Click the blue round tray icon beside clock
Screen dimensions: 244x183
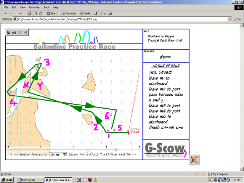228,180
